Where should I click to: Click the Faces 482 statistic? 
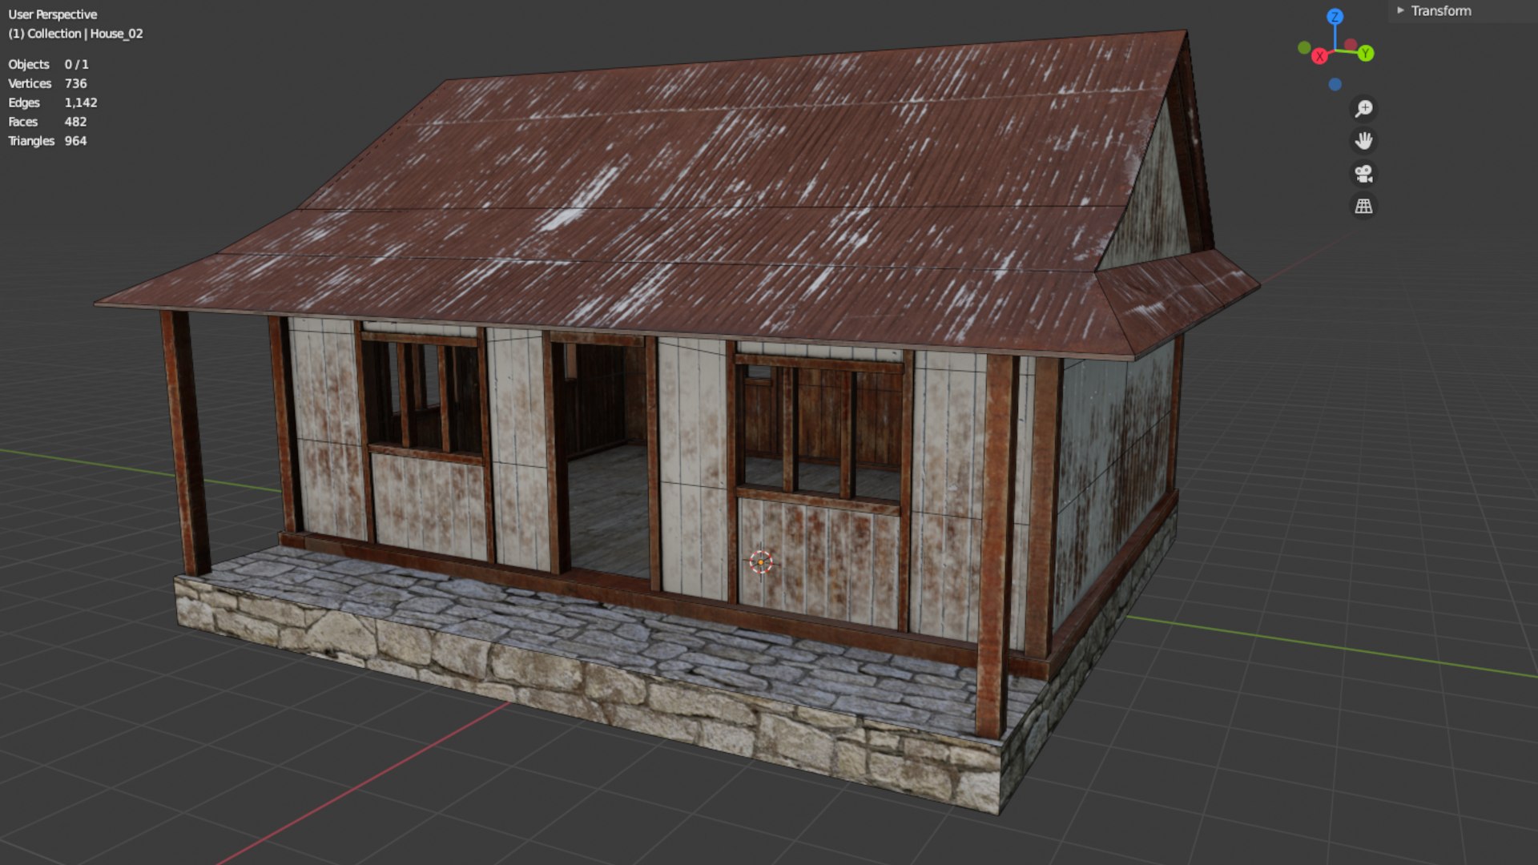(x=47, y=122)
